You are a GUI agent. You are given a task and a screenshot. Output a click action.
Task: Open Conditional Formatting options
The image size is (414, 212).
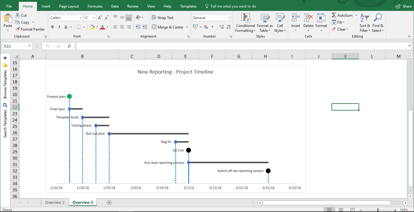[x=245, y=23]
